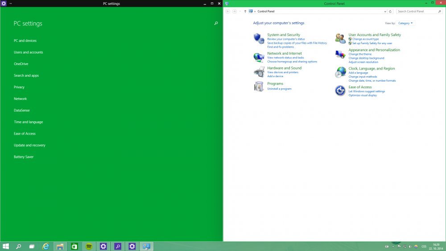This screenshot has width=446, height=251.
Task: Select Privacy in PC settings
Action: 19,87
